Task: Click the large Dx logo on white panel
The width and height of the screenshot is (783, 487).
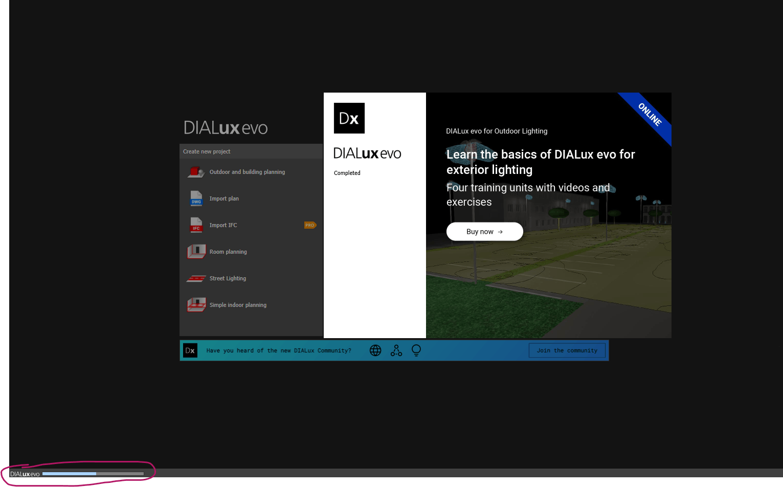Action: [x=349, y=118]
